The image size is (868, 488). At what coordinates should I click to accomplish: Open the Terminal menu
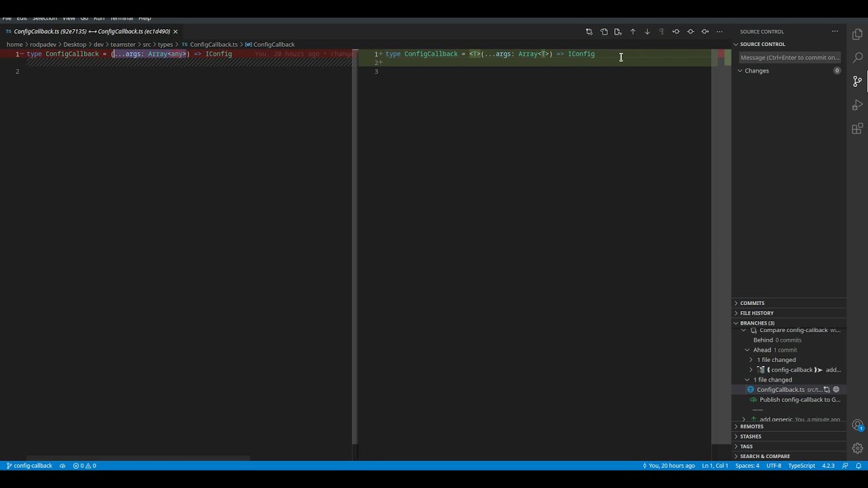(x=121, y=18)
